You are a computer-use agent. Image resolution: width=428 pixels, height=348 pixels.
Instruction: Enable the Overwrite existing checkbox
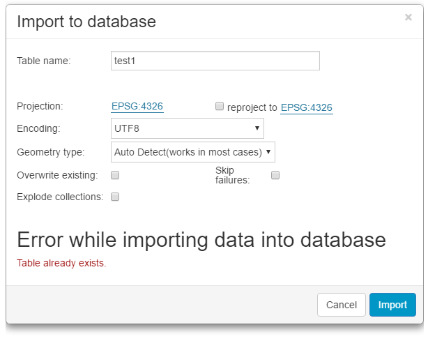point(115,175)
